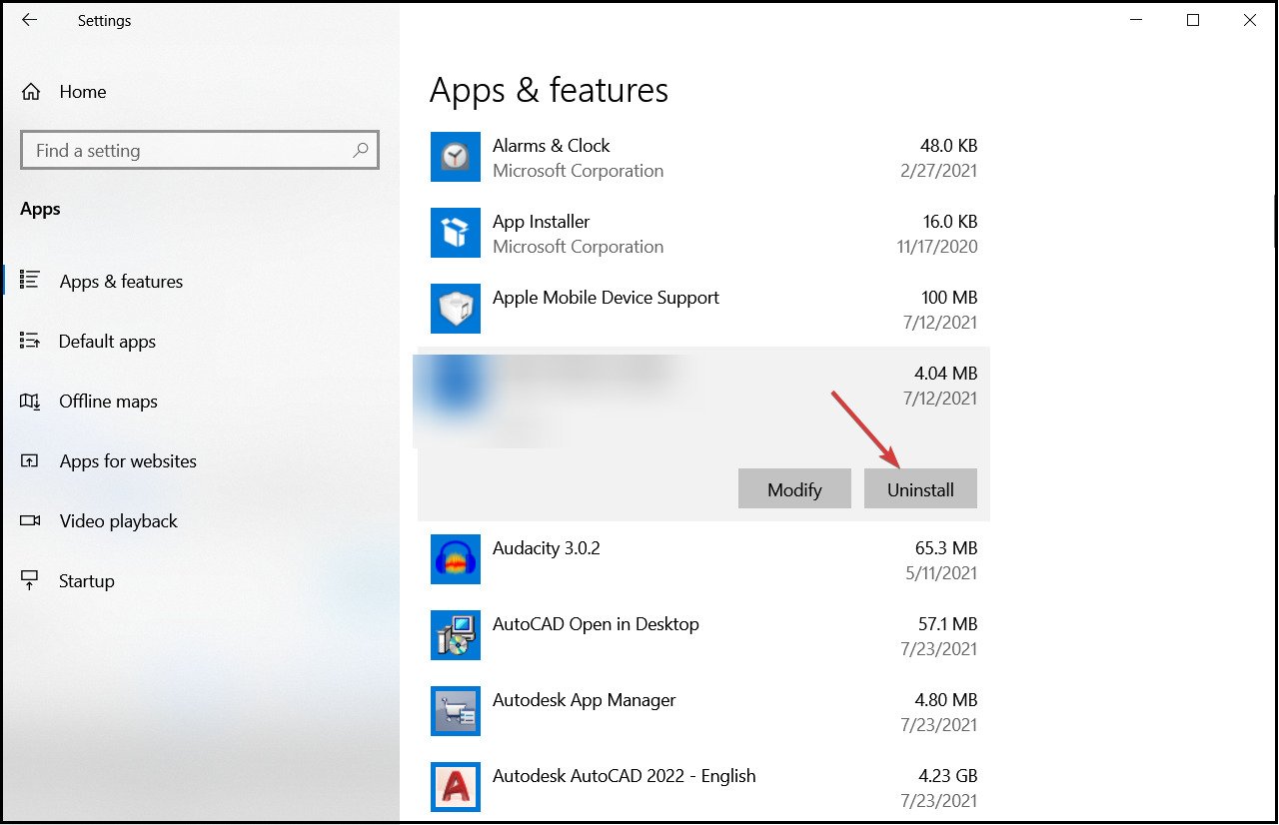This screenshot has width=1279, height=825.
Task: Open Startup section
Action: point(86,581)
